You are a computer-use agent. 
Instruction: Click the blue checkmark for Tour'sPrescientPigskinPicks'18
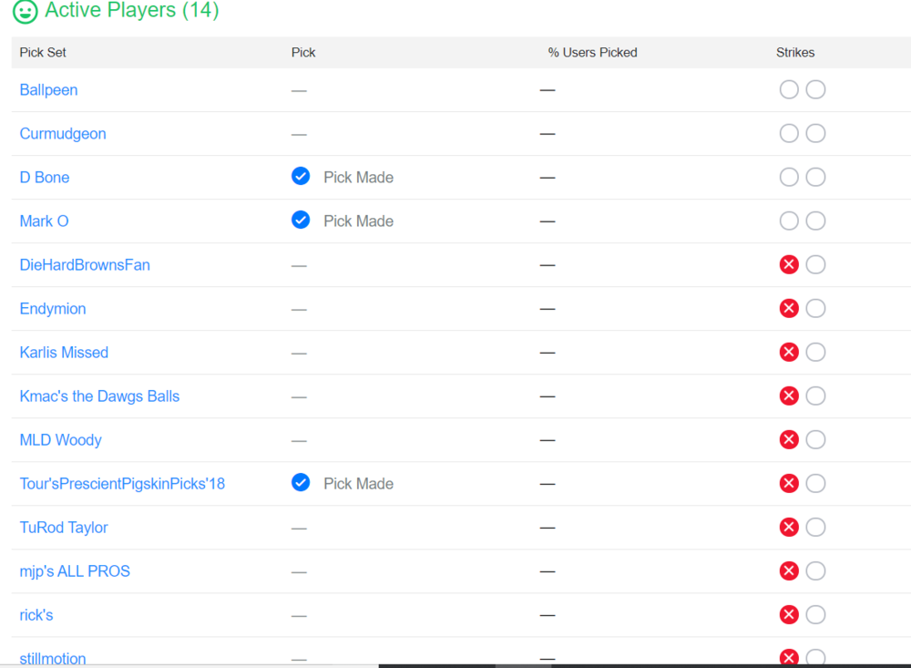(301, 482)
